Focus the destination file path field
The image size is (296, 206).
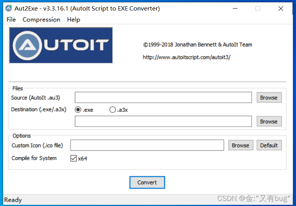point(163,121)
